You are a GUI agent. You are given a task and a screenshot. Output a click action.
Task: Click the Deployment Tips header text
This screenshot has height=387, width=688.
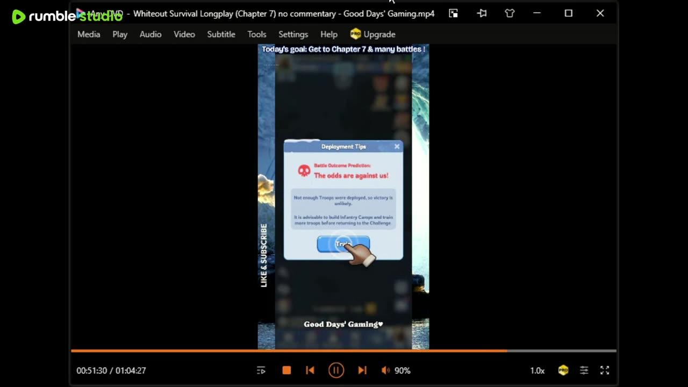click(x=343, y=147)
